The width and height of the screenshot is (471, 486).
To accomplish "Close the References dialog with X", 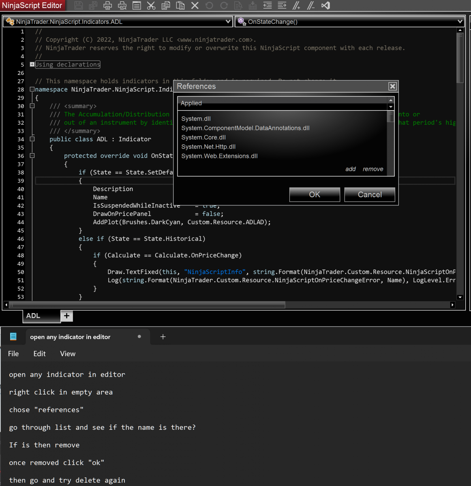I will coord(392,86).
